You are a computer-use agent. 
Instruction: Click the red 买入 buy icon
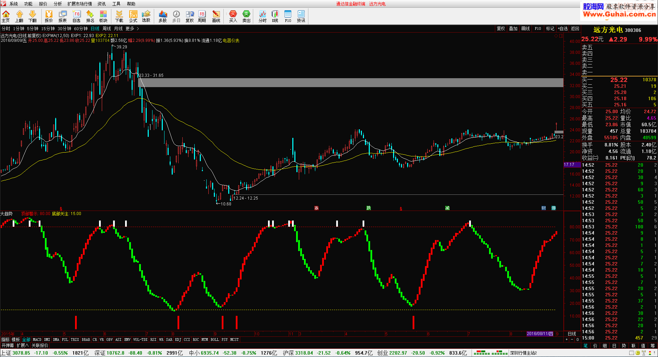coord(233,16)
